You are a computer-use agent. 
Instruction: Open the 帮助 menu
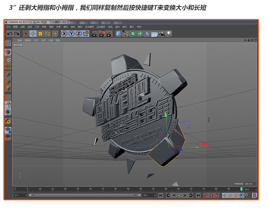pyautogui.click(x=139, y=27)
